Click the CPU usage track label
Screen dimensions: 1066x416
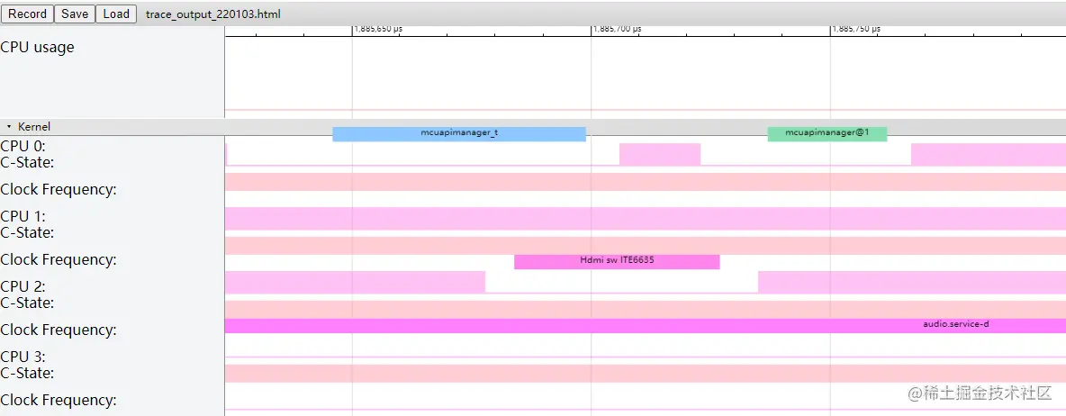tap(38, 48)
